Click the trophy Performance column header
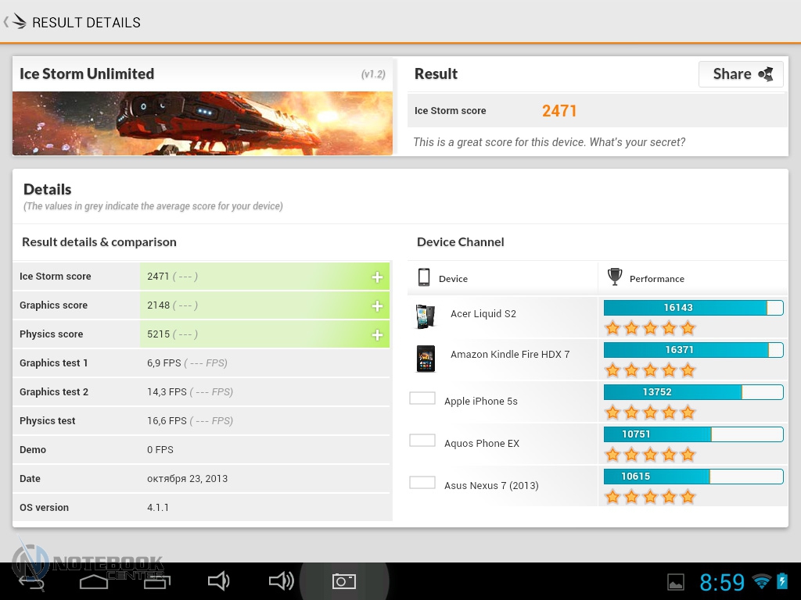 click(615, 277)
